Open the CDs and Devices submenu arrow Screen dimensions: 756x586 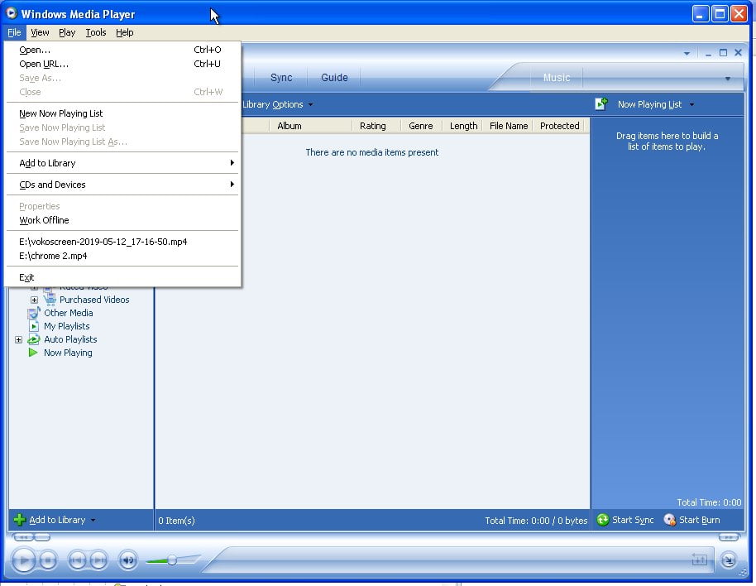pos(232,185)
